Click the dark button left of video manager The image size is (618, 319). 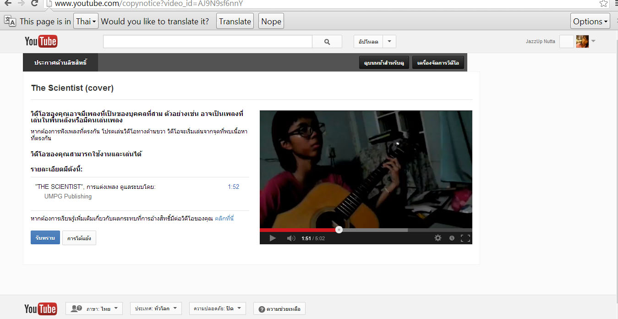pos(384,62)
